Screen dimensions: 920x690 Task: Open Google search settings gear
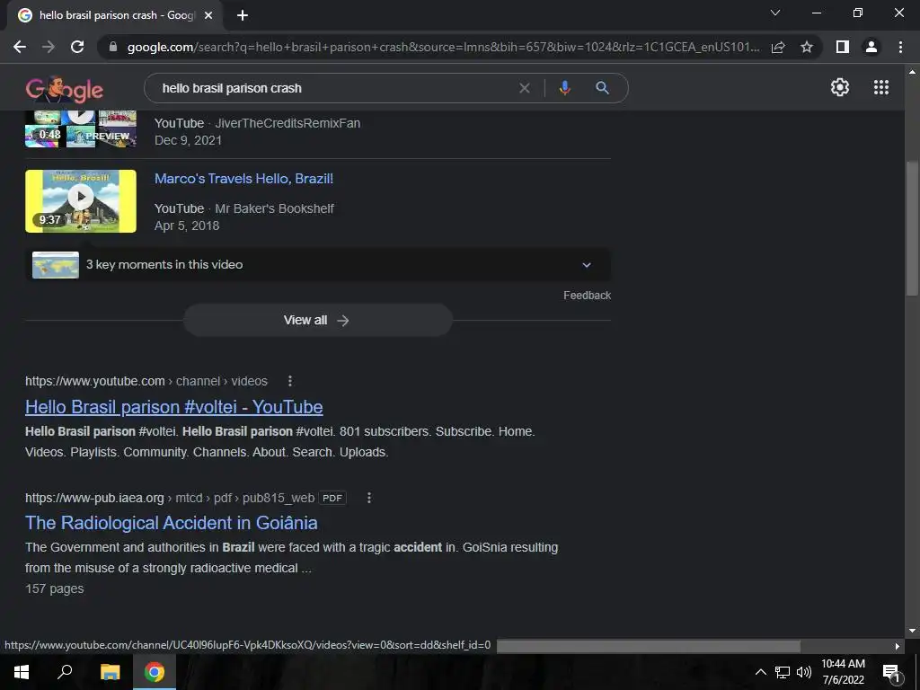(x=840, y=87)
